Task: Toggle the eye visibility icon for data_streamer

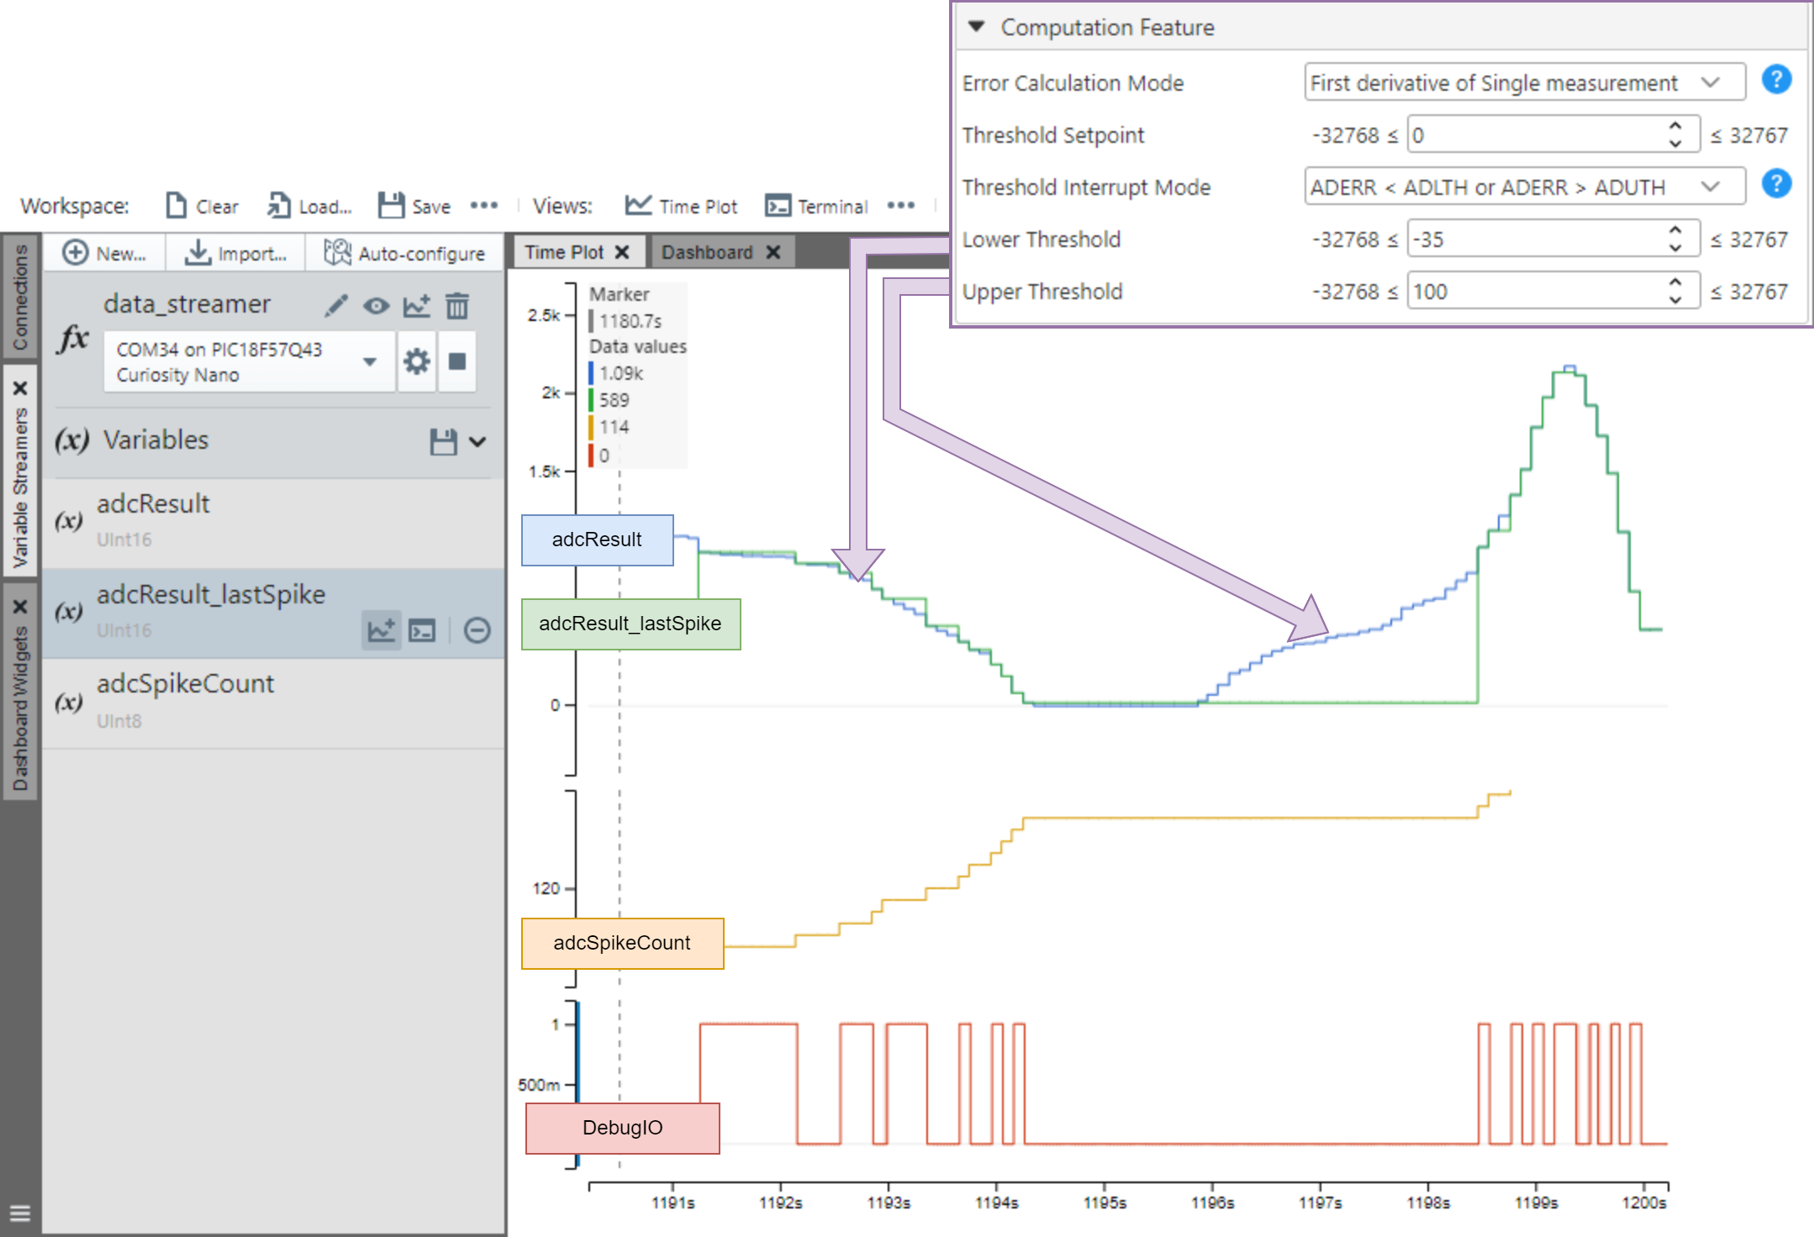Action: point(376,306)
